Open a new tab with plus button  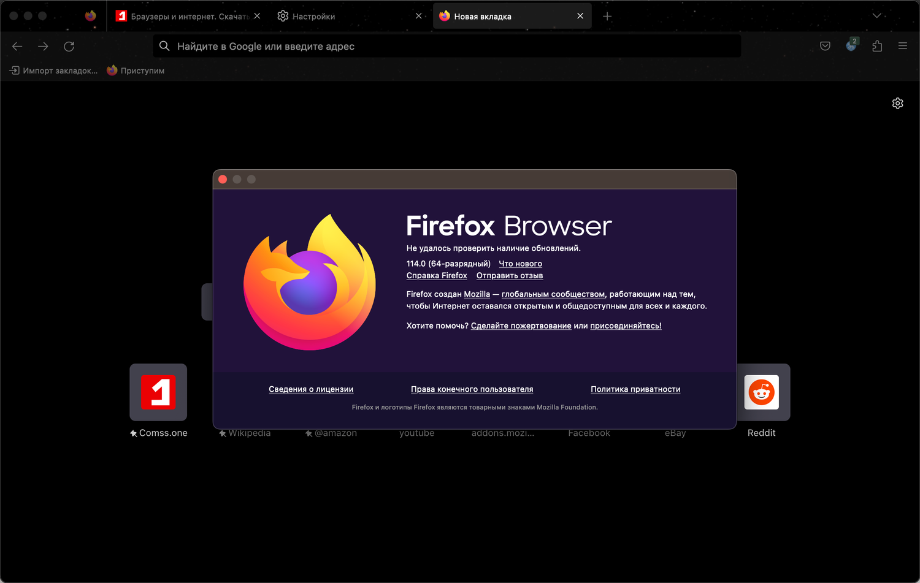click(x=607, y=17)
